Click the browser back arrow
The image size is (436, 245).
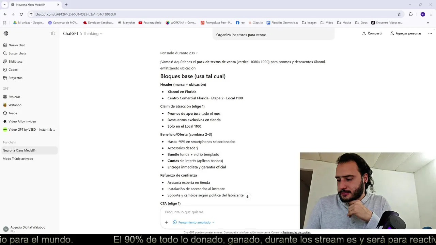coord(5,14)
